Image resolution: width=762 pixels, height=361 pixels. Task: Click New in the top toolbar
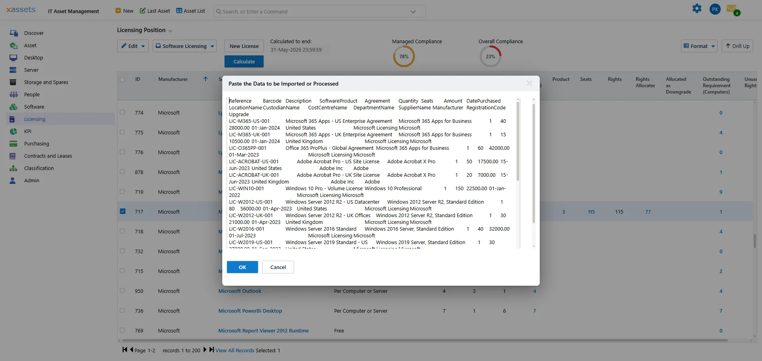pyautogui.click(x=124, y=11)
